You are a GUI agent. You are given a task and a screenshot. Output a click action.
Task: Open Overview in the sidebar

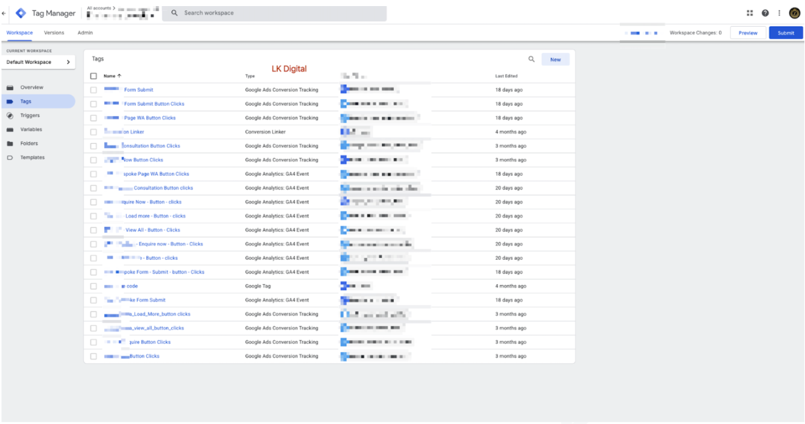click(32, 88)
